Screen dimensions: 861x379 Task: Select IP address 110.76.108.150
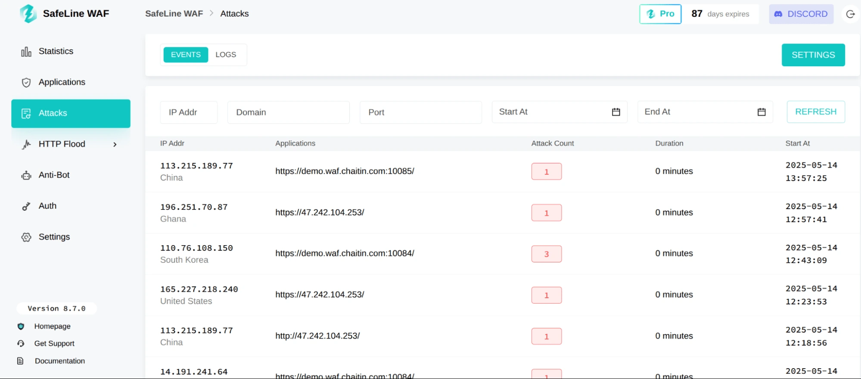196,248
